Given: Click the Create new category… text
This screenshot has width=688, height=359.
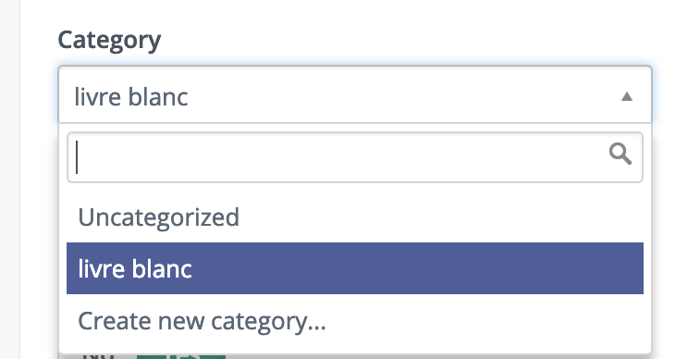Looking at the screenshot, I should pyautogui.click(x=202, y=322).
